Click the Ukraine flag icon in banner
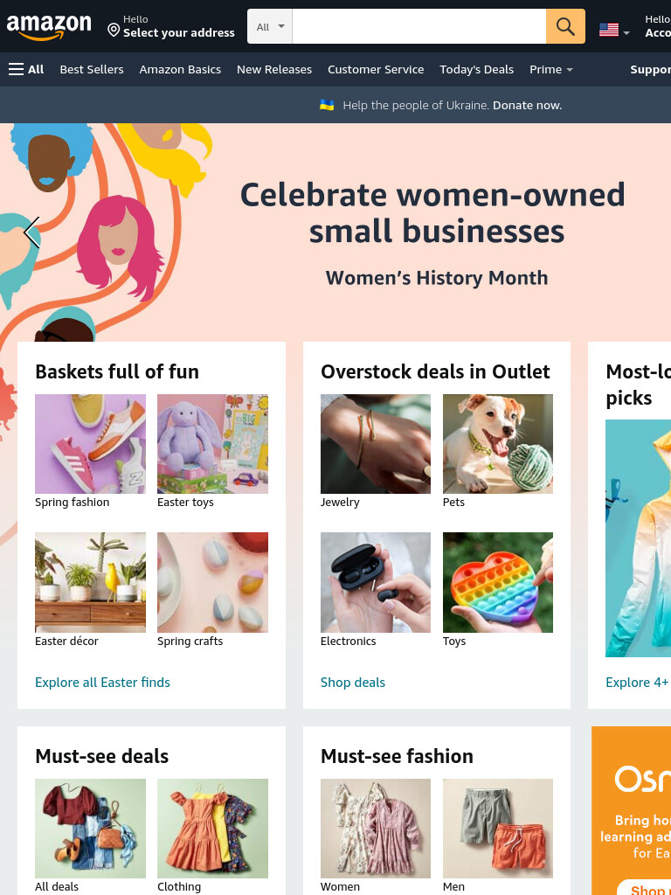 tap(327, 105)
